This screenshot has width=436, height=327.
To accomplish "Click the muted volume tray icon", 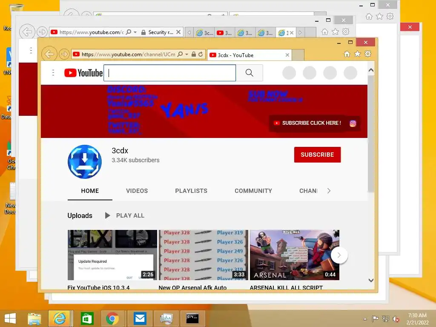I will (x=396, y=319).
